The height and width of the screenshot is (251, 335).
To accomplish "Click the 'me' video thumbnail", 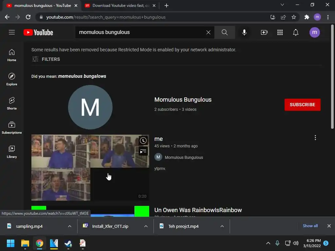I will (x=90, y=168).
